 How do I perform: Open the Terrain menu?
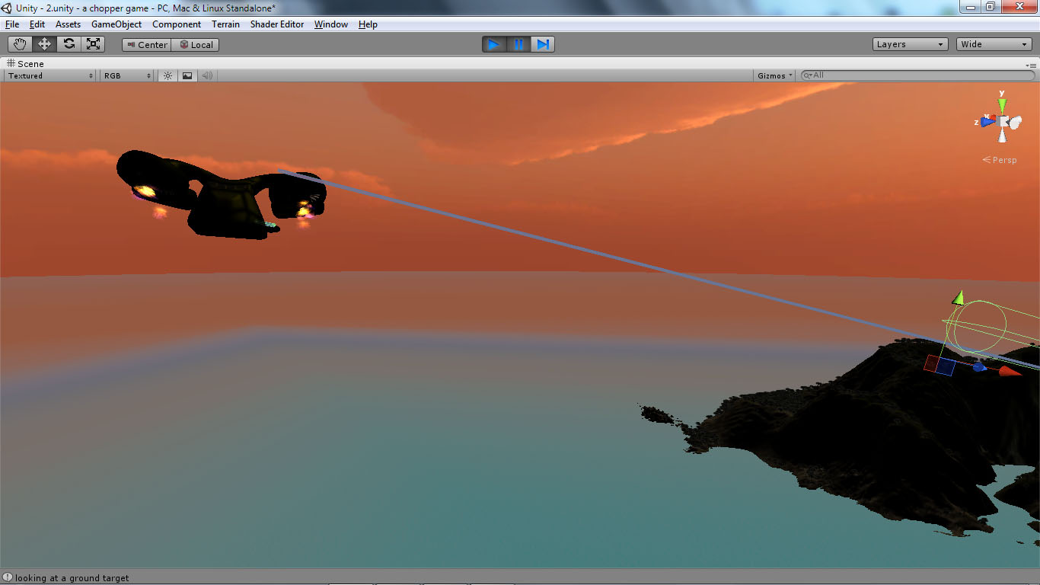(x=225, y=24)
